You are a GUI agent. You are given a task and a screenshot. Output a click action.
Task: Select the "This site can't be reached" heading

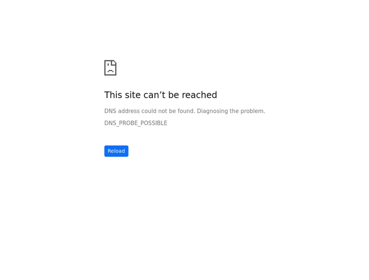coord(160,95)
